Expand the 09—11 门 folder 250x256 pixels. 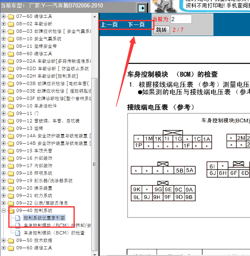(3, 113)
